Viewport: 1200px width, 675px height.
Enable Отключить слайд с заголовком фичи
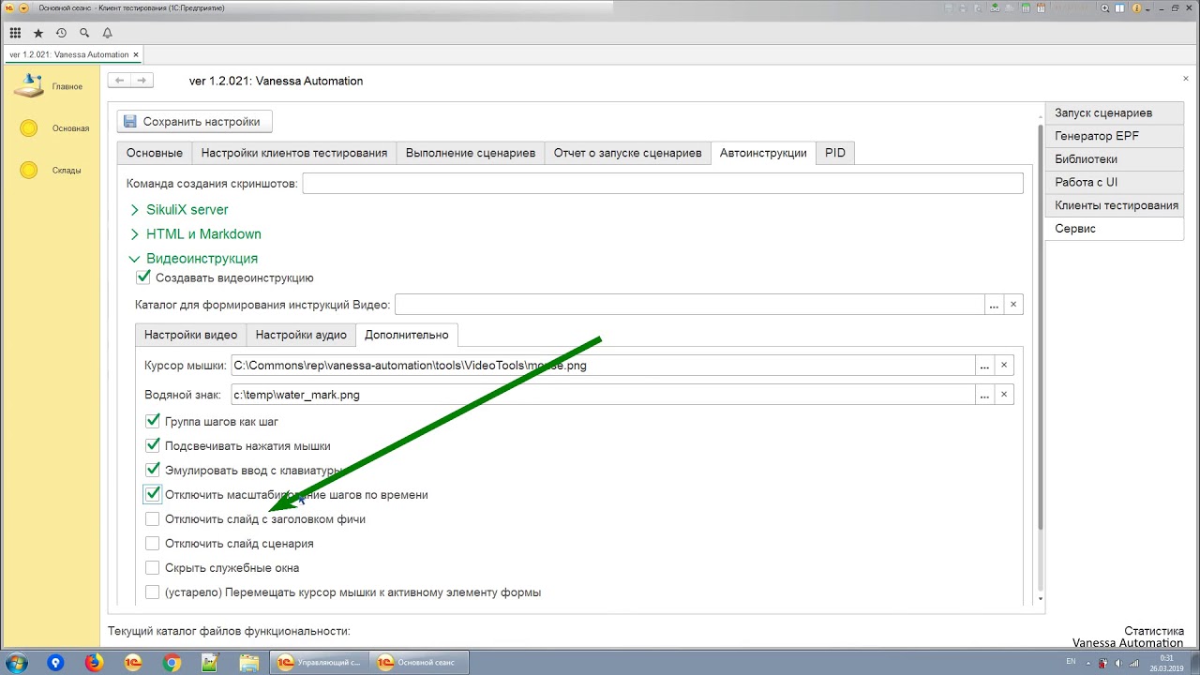tap(153, 518)
